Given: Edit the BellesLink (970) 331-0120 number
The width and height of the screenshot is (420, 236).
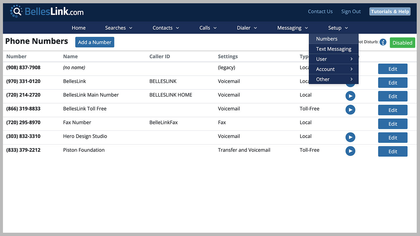Looking at the screenshot, I should pos(393,83).
